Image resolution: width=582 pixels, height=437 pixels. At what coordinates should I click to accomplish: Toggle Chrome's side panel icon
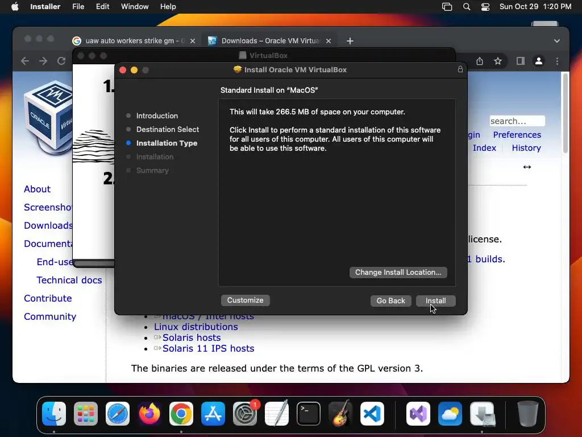tap(521, 61)
